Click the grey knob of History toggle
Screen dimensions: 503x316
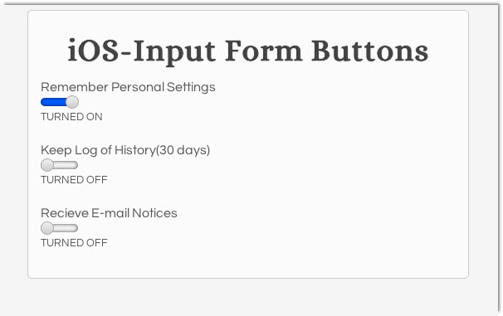[x=47, y=165]
